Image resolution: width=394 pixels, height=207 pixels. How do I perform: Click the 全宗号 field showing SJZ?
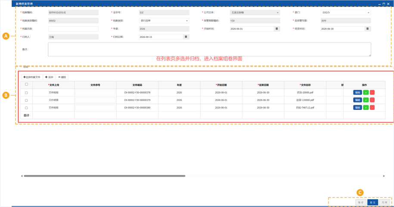(164, 12)
